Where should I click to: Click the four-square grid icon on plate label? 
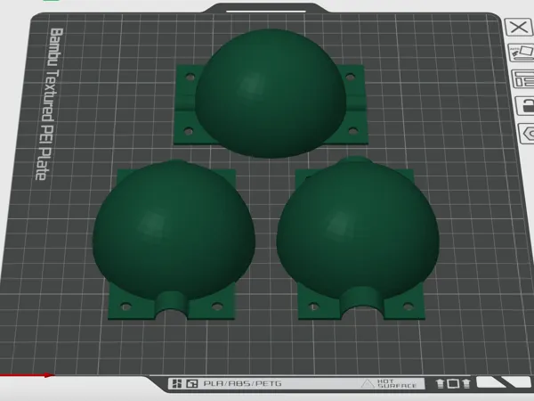coord(177,383)
